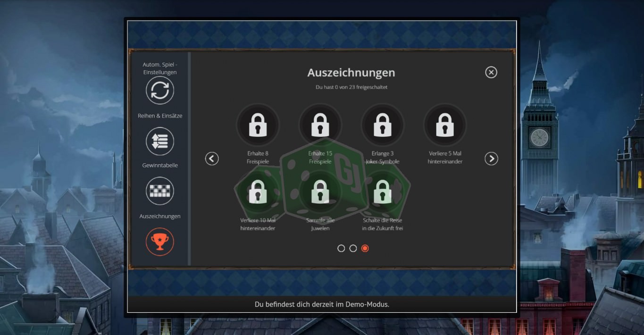The width and height of the screenshot is (644, 335).
Task: Select the third orange page indicator dot
Action: pos(365,248)
